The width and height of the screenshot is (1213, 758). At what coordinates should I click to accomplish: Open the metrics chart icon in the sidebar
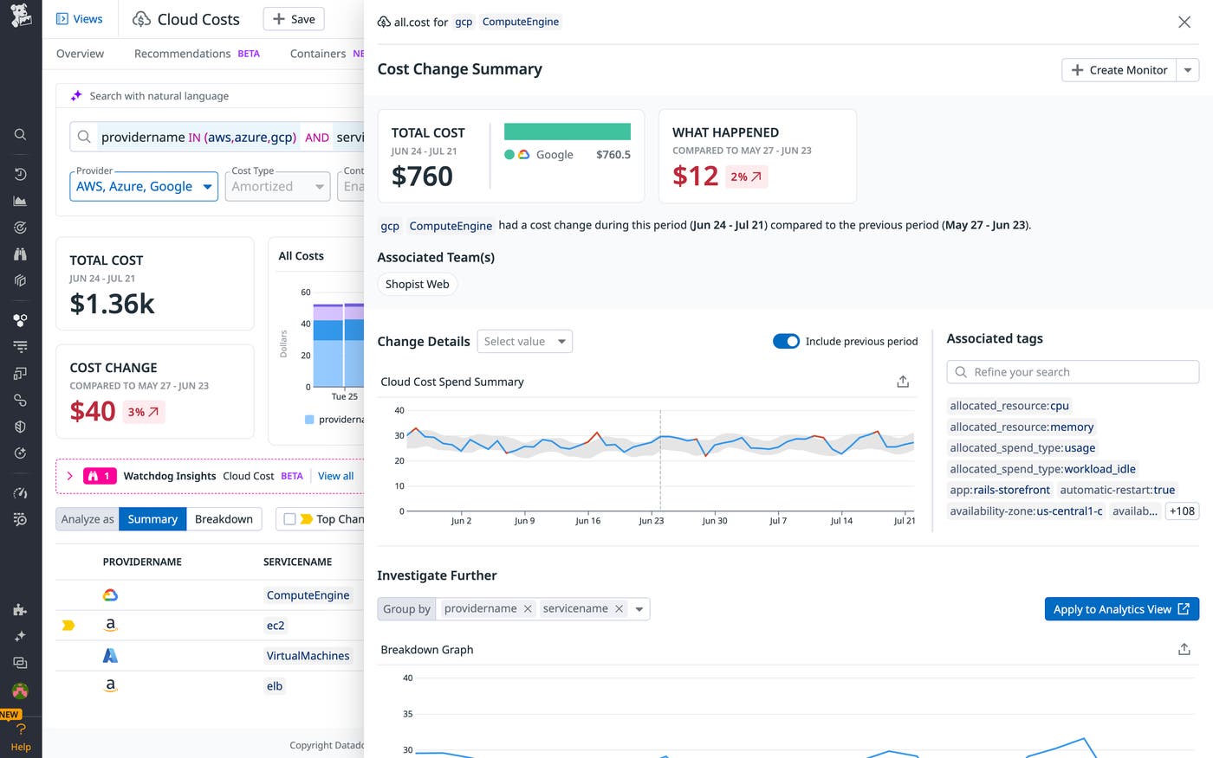click(19, 200)
